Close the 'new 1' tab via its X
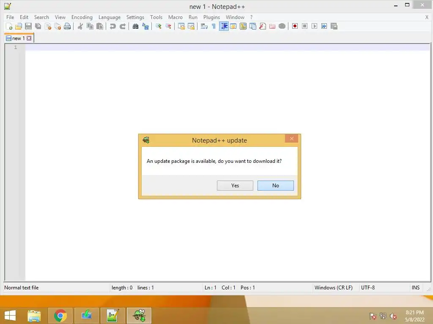This screenshot has width=433, height=324. 29,38
